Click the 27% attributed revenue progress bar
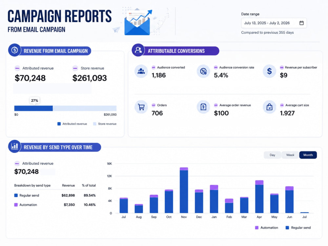Screen dimensions: 328x246 click(x=33, y=108)
